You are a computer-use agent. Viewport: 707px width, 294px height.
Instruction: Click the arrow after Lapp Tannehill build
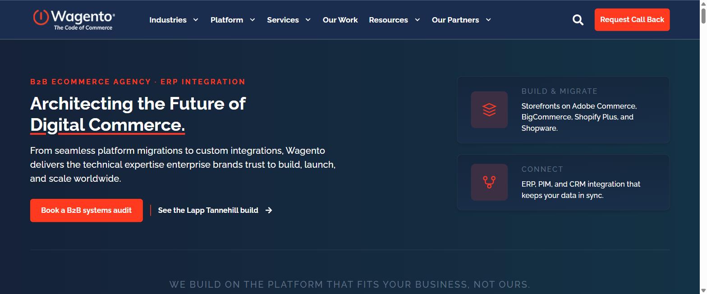tap(269, 210)
